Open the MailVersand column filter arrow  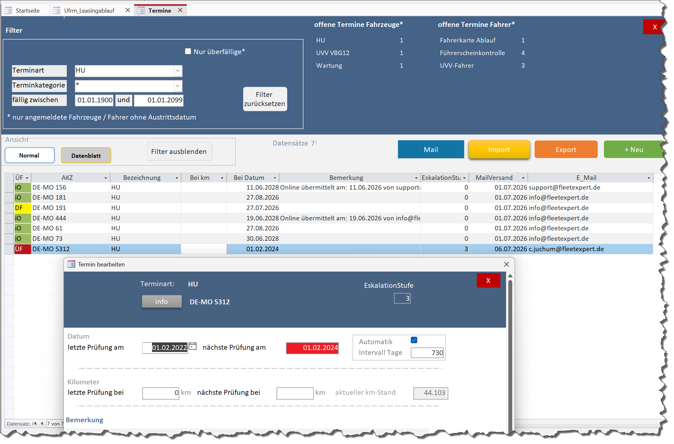coord(523,178)
